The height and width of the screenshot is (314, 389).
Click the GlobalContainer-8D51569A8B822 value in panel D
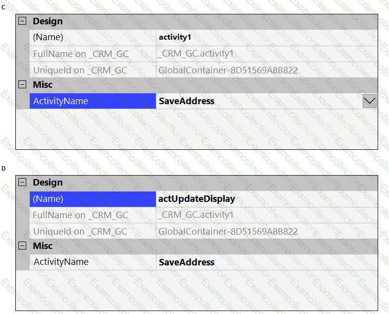pyautogui.click(x=228, y=231)
